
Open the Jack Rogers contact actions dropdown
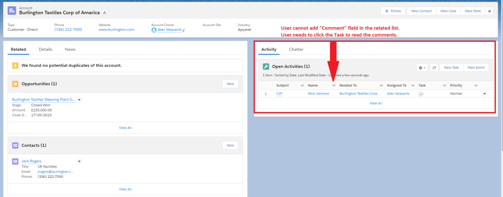79,161
